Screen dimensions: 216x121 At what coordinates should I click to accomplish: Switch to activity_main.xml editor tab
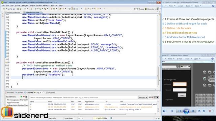coord(13,12)
